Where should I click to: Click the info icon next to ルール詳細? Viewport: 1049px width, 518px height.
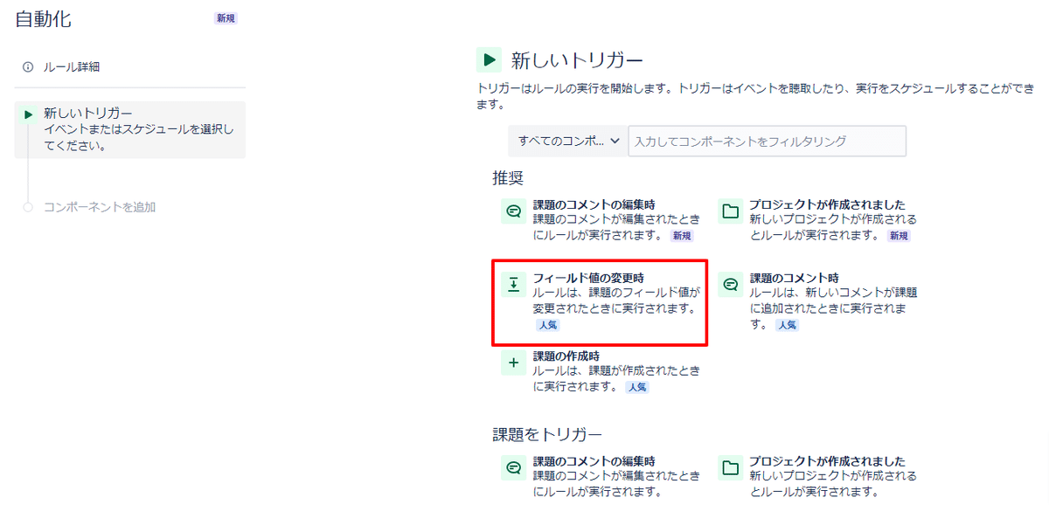tap(28, 66)
